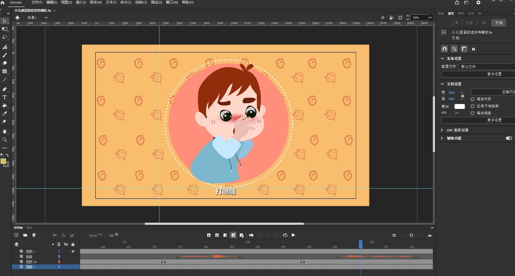Toggle the lock guides button in Properties

pyautogui.click(x=474, y=49)
